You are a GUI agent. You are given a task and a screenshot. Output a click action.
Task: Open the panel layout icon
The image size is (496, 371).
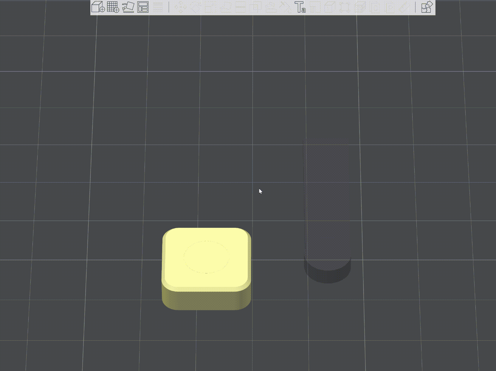pos(143,7)
